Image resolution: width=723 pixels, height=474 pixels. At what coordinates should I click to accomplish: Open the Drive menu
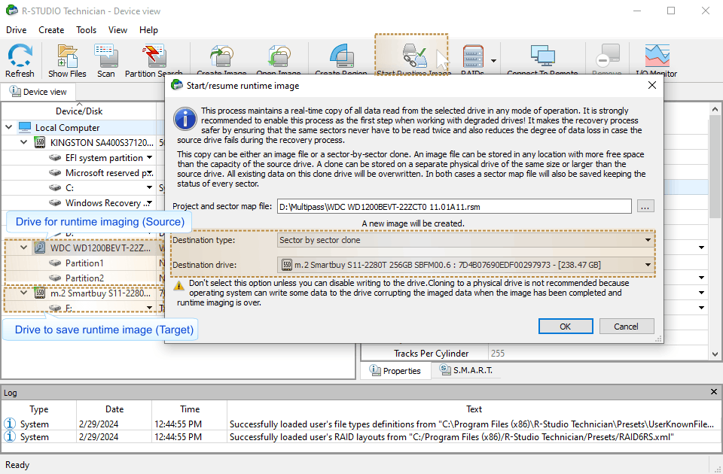[x=16, y=30]
